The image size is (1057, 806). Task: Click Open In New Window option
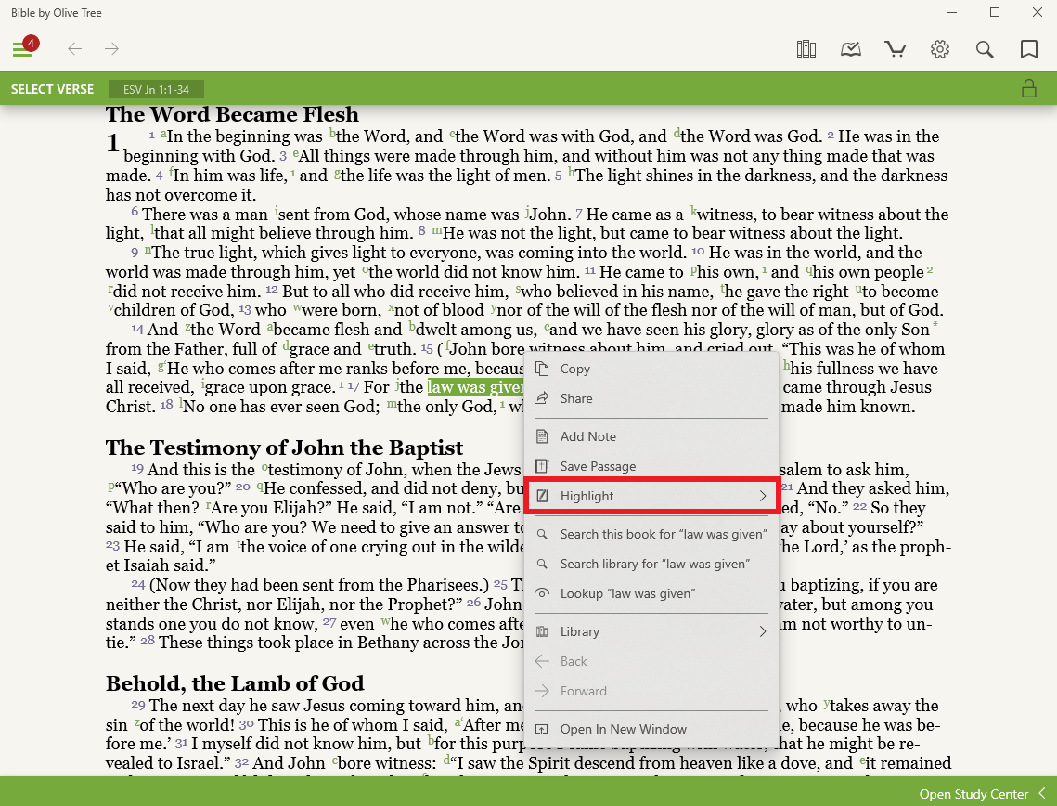(623, 730)
